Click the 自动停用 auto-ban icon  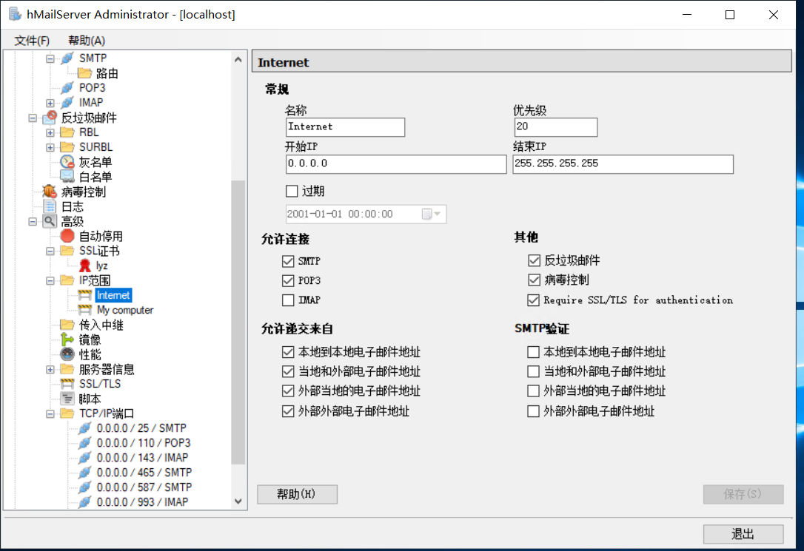(x=67, y=235)
